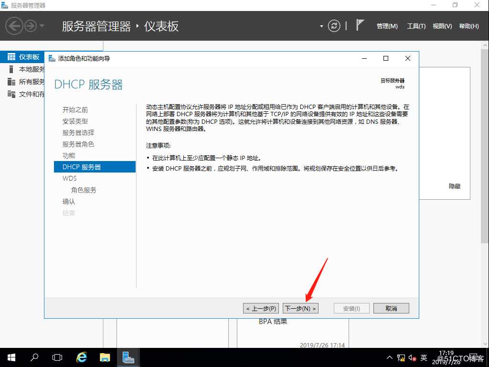Open the 帮助(H) menu

(469, 26)
